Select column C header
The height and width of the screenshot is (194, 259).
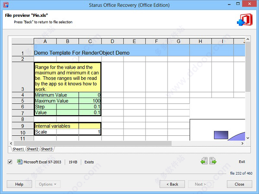point(90,41)
